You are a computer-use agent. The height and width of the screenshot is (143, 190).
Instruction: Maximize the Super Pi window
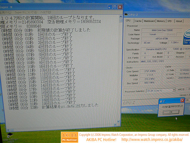click(114, 7)
